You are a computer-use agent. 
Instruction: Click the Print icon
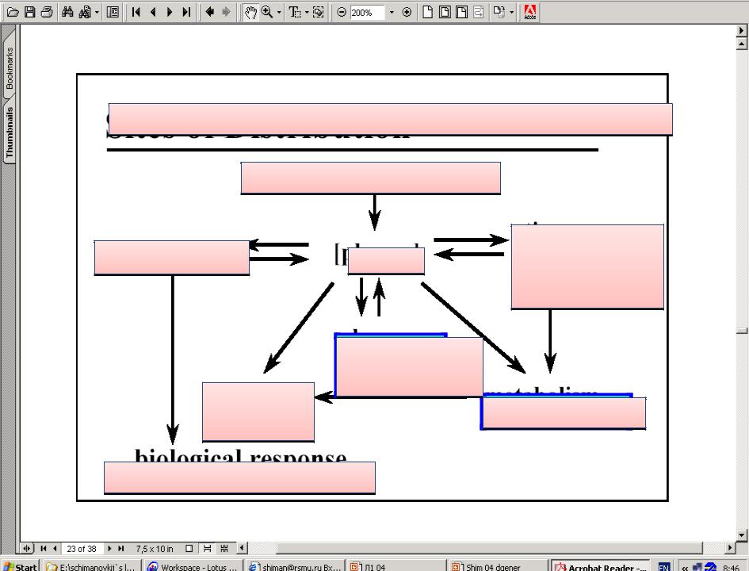[47, 12]
